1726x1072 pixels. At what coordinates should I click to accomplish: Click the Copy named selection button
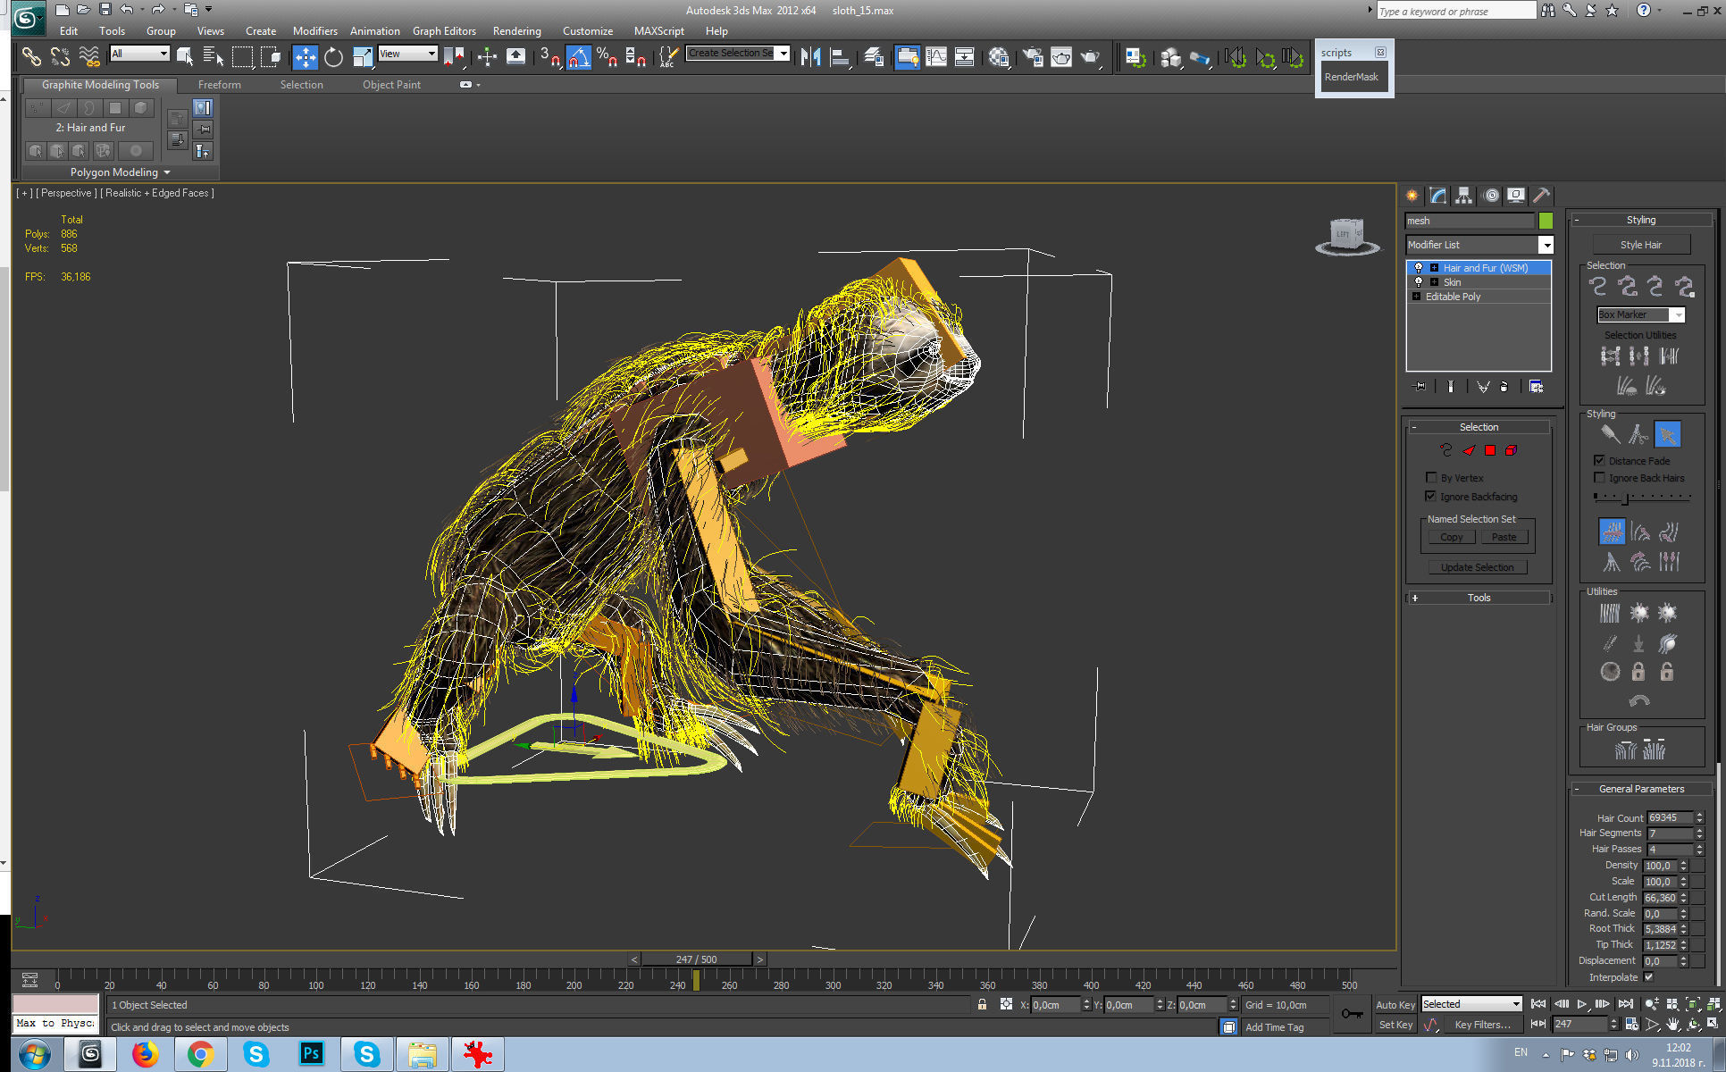[x=1451, y=537]
